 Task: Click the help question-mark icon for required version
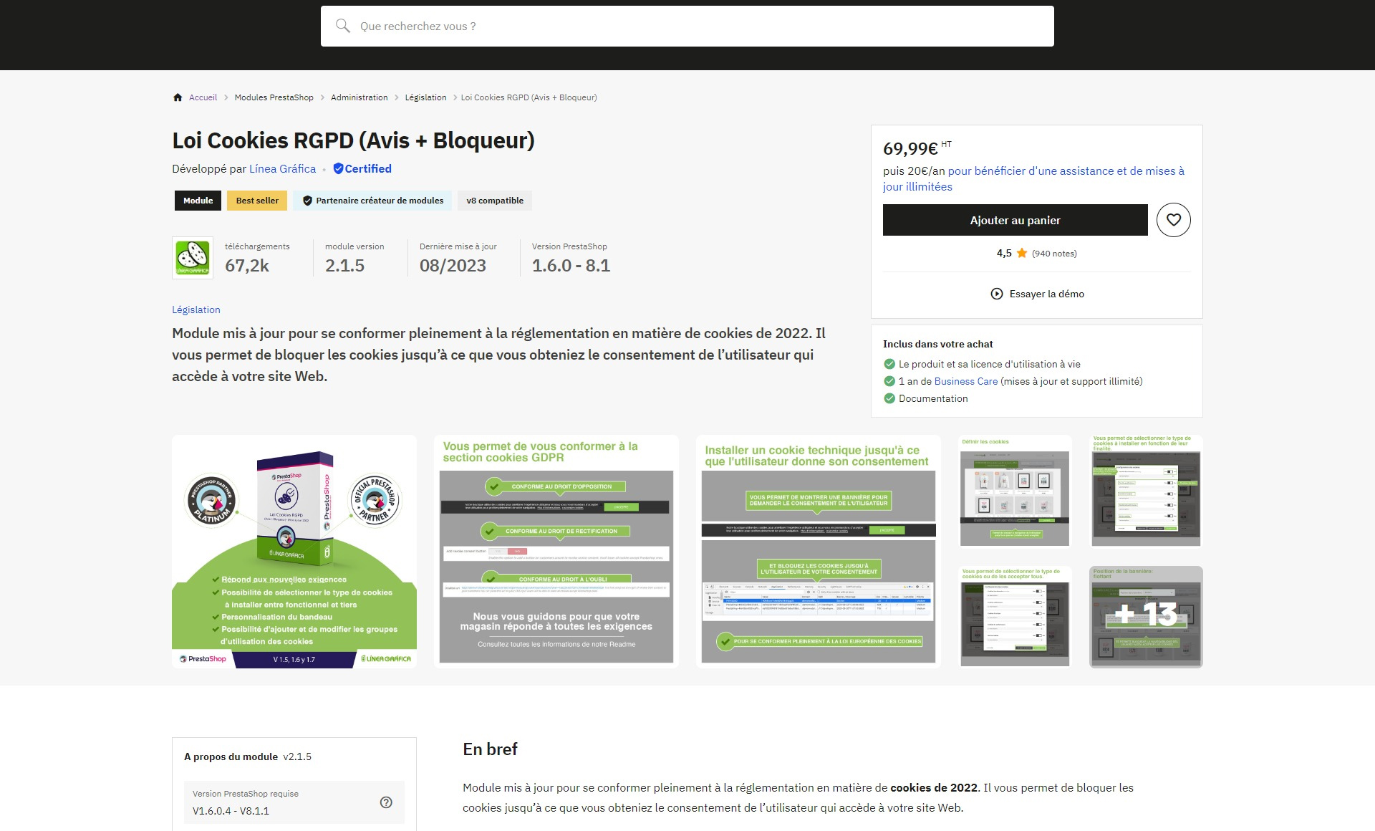386,802
